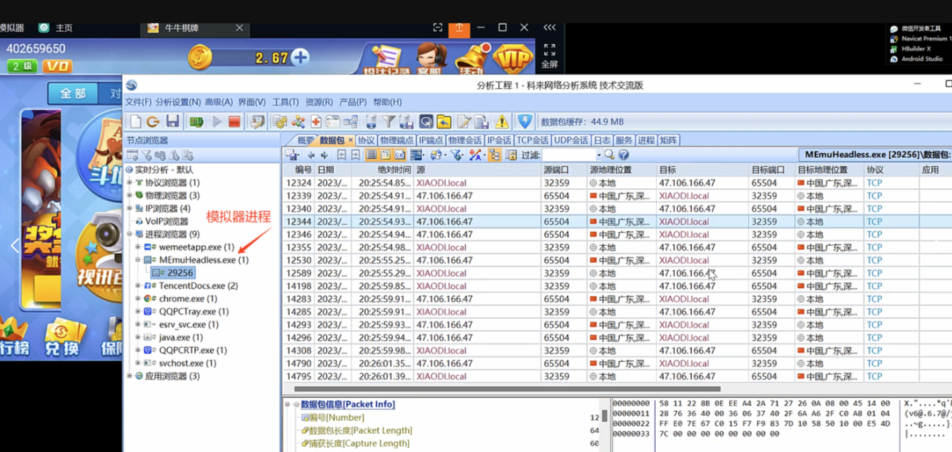Image resolution: width=952 pixels, height=452 pixels.
Task: Toggle the packet list pane view button
Action: (x=372, y=155)
